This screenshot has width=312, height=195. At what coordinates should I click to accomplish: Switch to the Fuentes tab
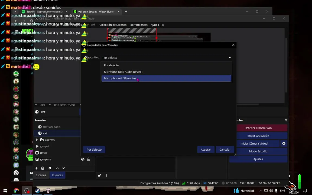[57, 175]
